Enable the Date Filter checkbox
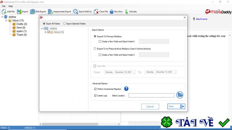 click(95, 66)
